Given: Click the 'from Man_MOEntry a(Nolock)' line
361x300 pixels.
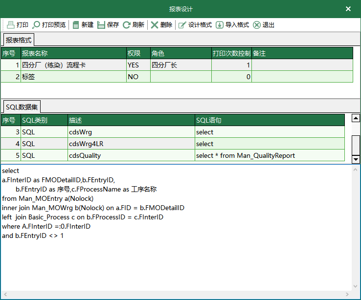Looking at the screenshot, I should (47, 198).
